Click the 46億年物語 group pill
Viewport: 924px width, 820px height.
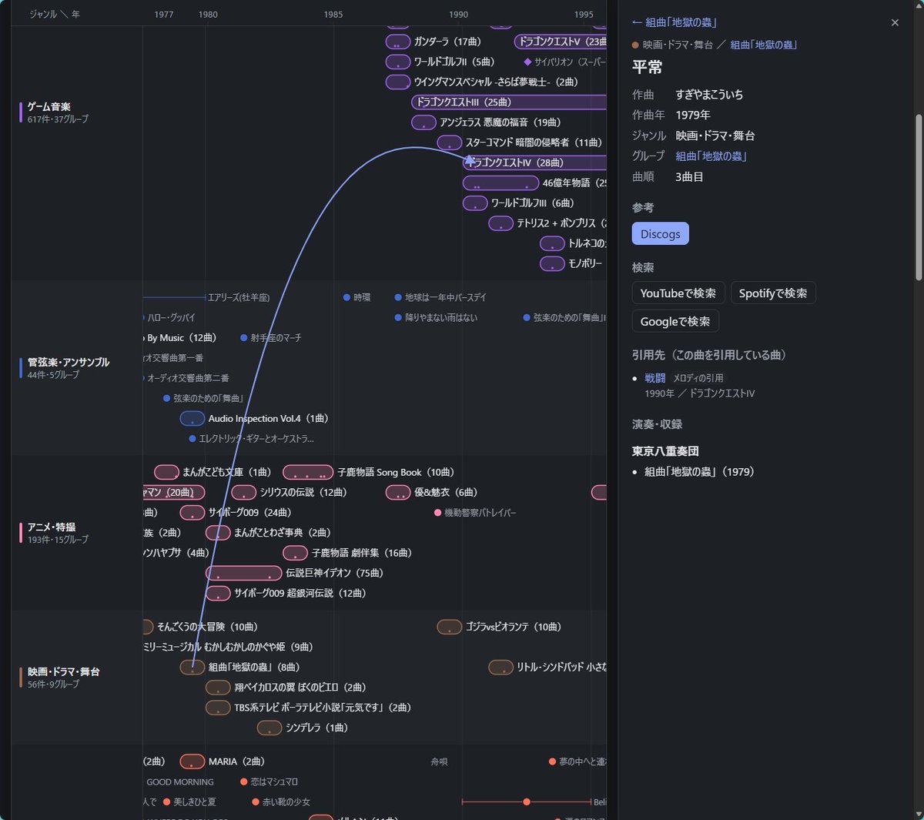[500, 183]
